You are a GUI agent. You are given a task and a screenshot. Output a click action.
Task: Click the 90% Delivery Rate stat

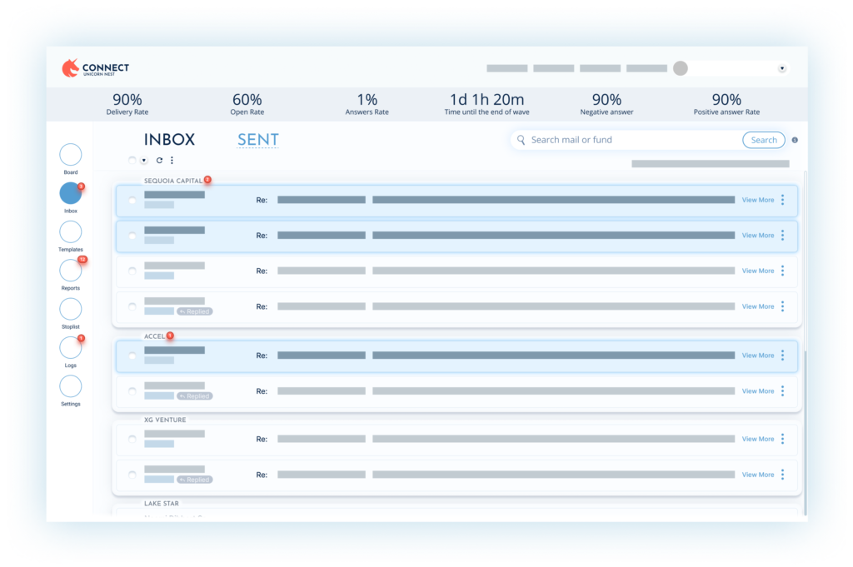point(127,104)
